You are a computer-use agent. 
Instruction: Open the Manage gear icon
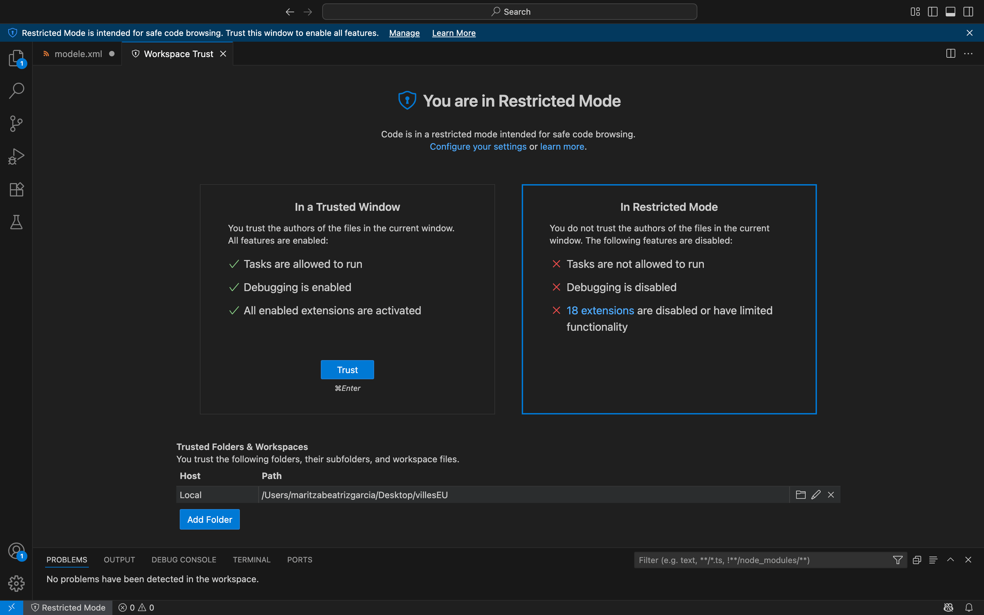point(16,583)
